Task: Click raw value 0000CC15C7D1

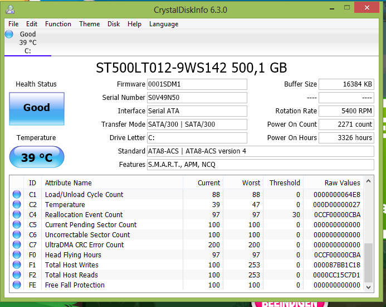Action: pos(336,275)
